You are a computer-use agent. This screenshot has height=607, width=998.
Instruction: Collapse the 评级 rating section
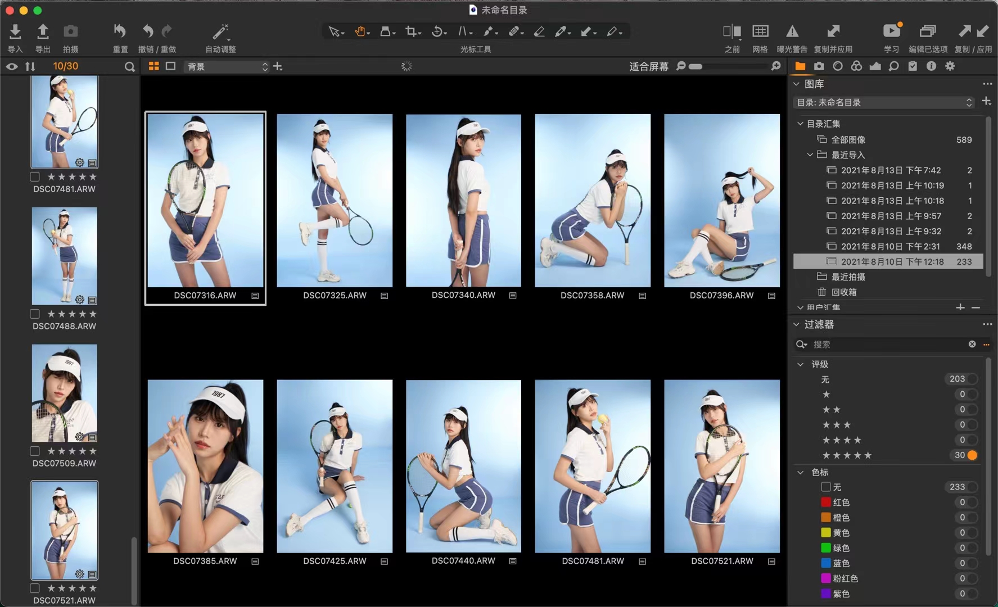(x=801, y=364)
